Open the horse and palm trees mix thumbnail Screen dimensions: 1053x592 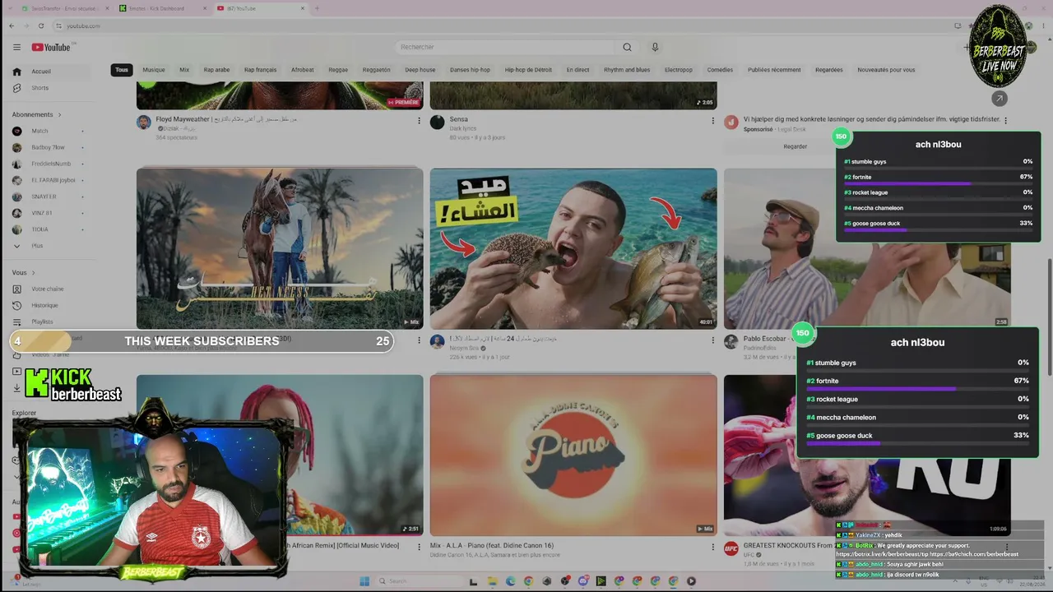coord(280,248)
